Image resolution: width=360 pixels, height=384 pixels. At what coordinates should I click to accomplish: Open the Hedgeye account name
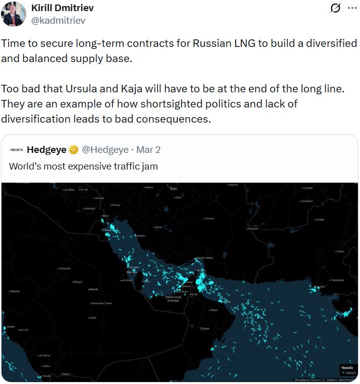tap(46, 149)
